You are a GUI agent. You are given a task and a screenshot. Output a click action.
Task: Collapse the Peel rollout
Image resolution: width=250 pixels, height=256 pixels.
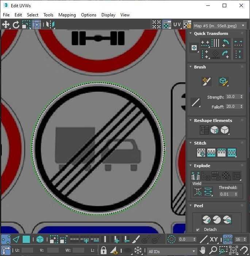[x=191, y=205]
